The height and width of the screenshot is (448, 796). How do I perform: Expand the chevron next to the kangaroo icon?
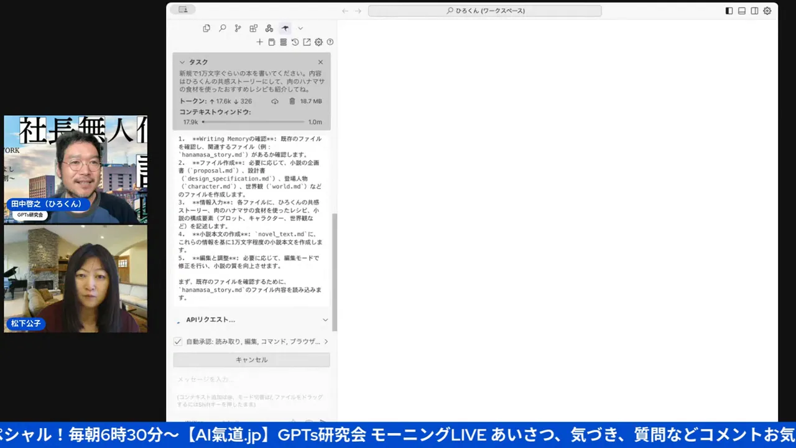300,28
